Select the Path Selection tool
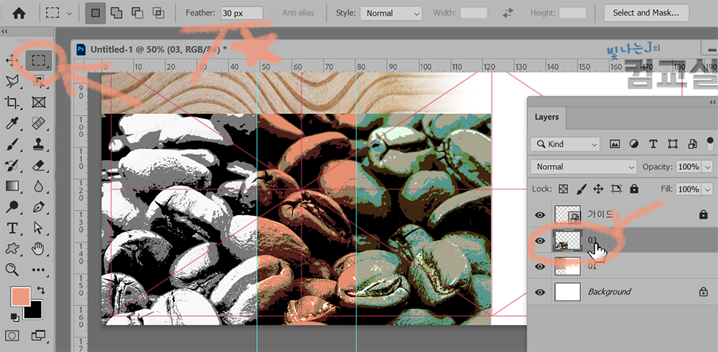The width and height of the screenshot is (718, 352). pyautogui.click(x=39, y=228)
